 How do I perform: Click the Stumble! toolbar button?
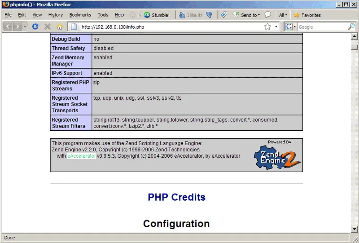(157, 15)
